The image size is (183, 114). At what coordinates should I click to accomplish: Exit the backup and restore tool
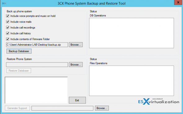pyautogui.click(x=77, y=100)
